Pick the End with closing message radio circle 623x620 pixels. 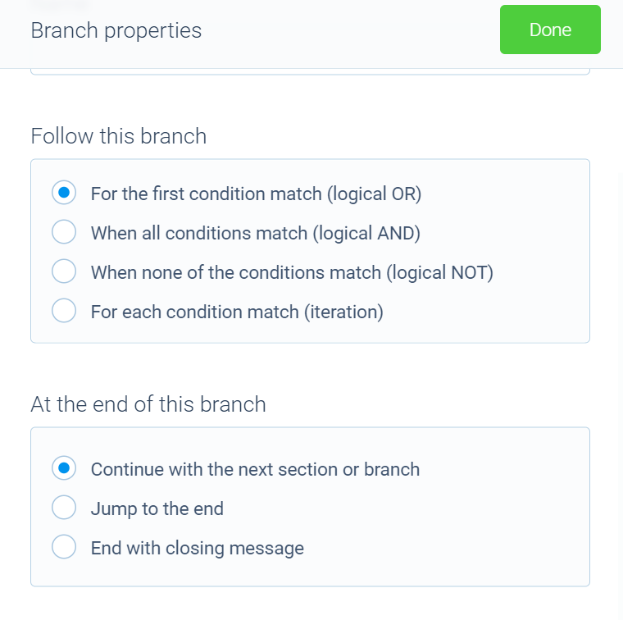coord(64,547)
